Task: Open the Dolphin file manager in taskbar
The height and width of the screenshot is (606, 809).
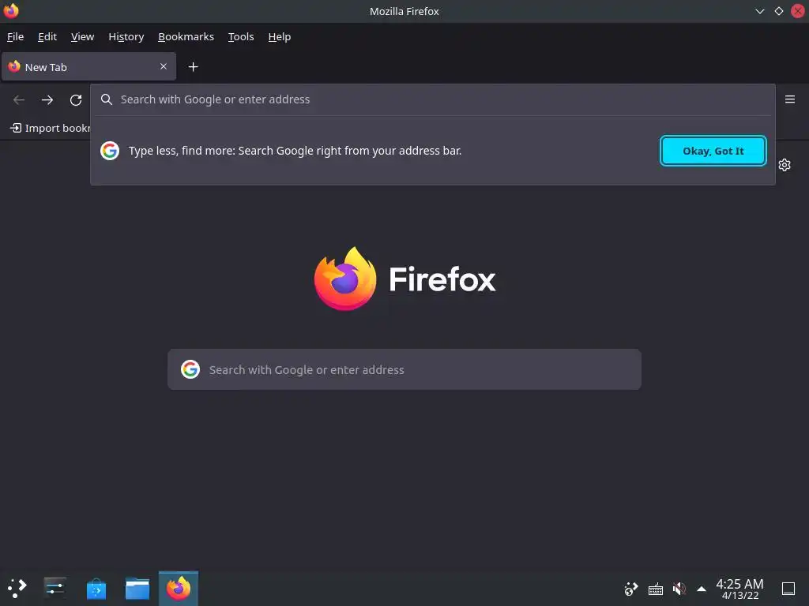Action: pos(137,589)
